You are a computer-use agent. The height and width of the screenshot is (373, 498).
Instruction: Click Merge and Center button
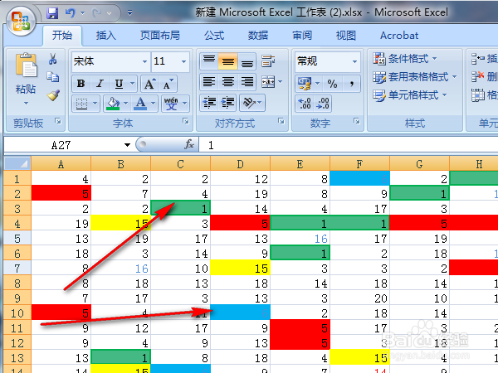coord(268,82)
